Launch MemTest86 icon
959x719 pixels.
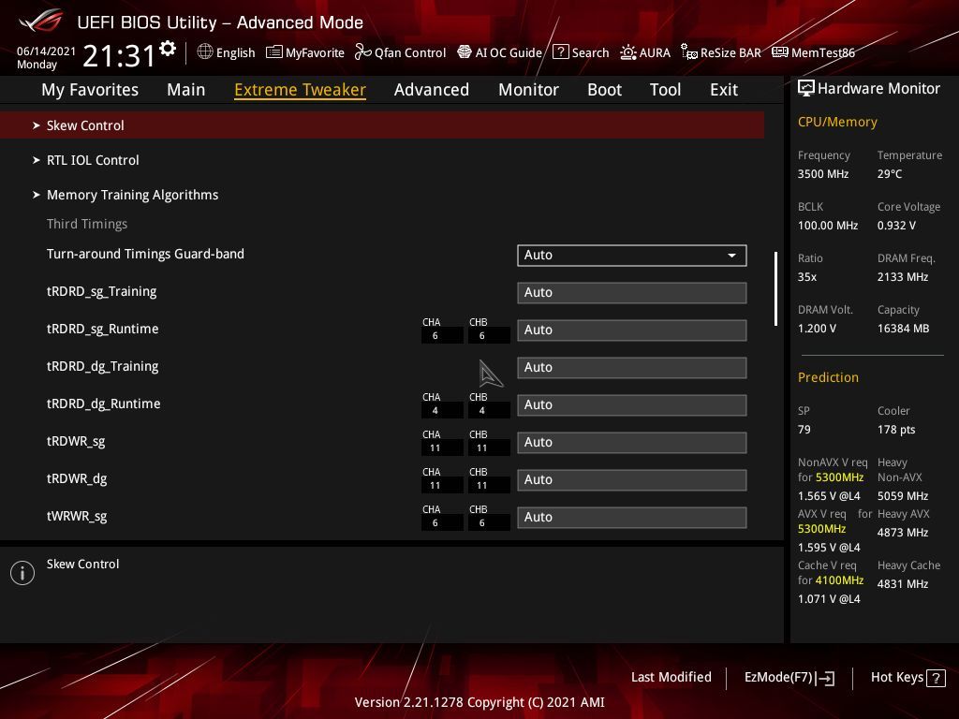780,52
